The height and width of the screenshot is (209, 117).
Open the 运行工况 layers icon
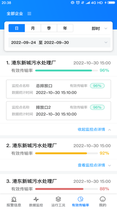click(x=58, y=199)
